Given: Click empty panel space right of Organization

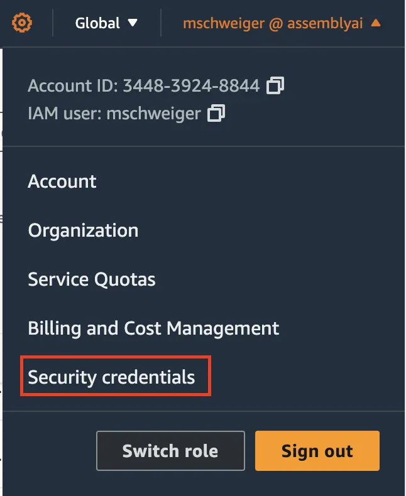Looking at the screenshot, I should pos(283,230).
